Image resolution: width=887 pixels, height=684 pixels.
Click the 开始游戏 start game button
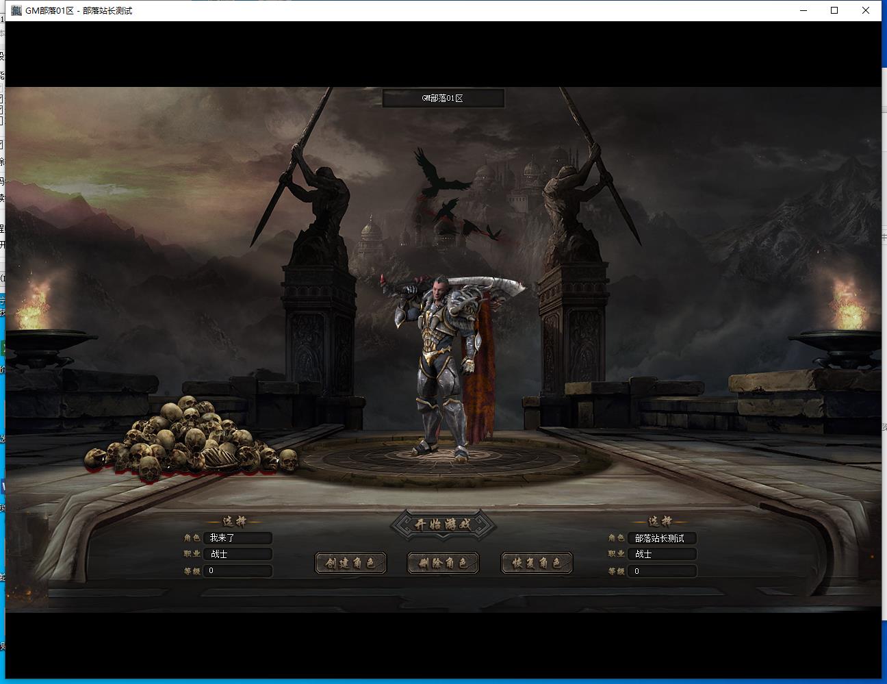pos(443,525)
